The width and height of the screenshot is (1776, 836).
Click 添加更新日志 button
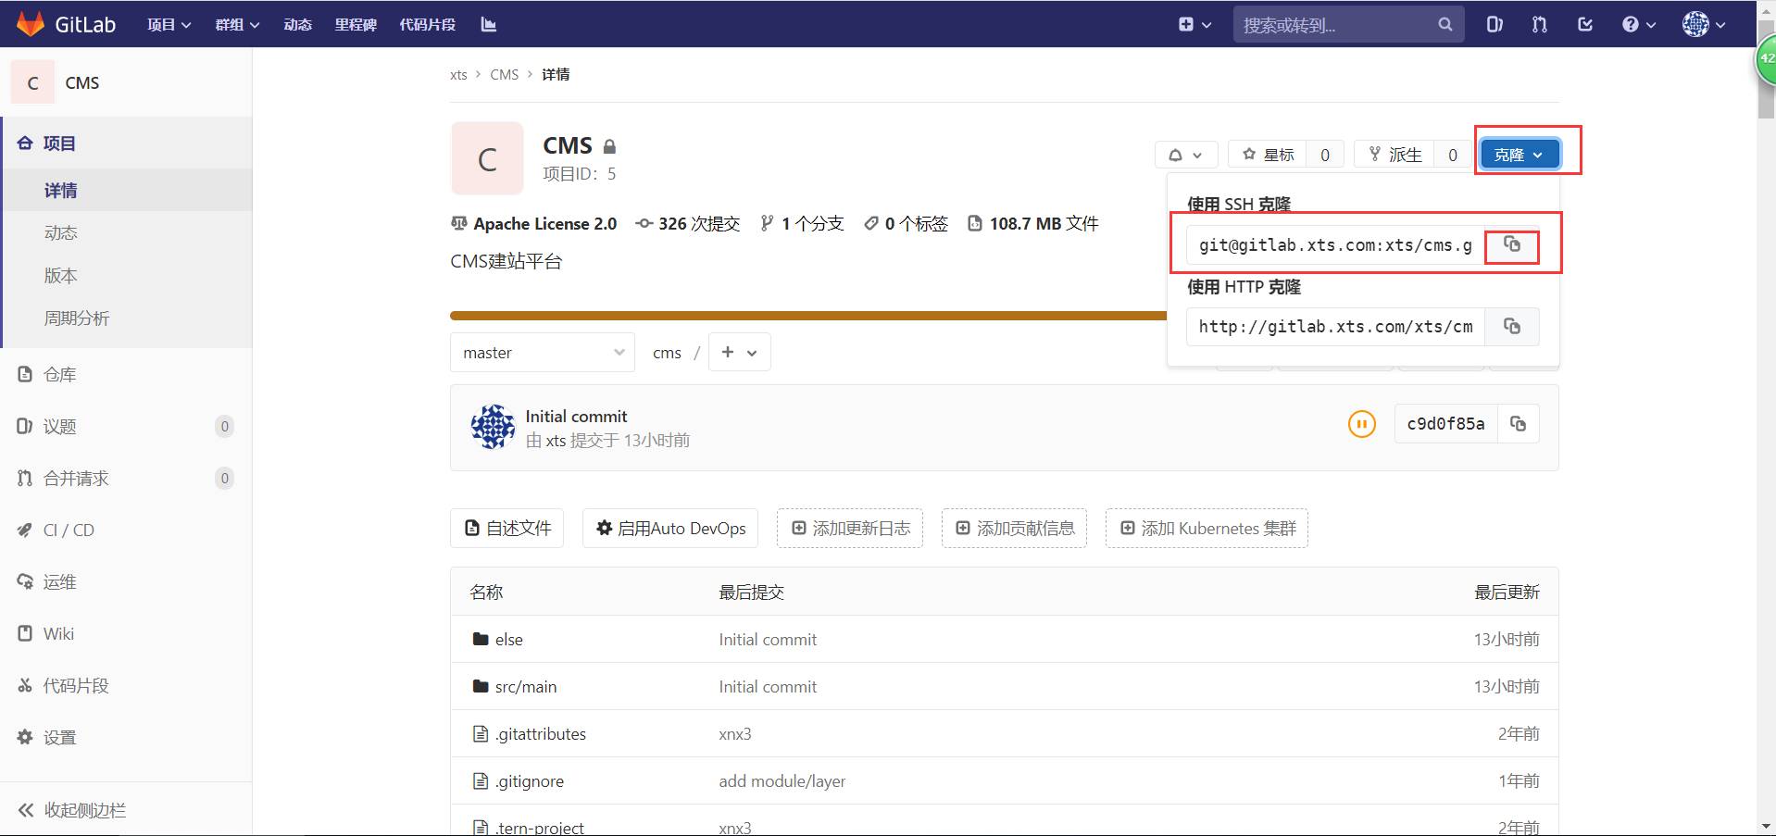(850, 528)
